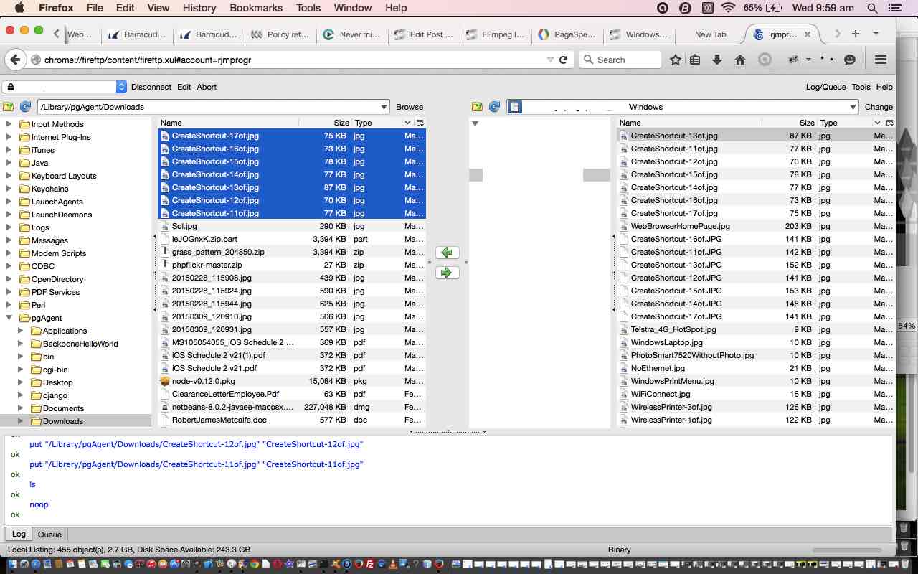918x574 pixels.
Task: Switch to the Log tab
Action: tap(19, 535)
